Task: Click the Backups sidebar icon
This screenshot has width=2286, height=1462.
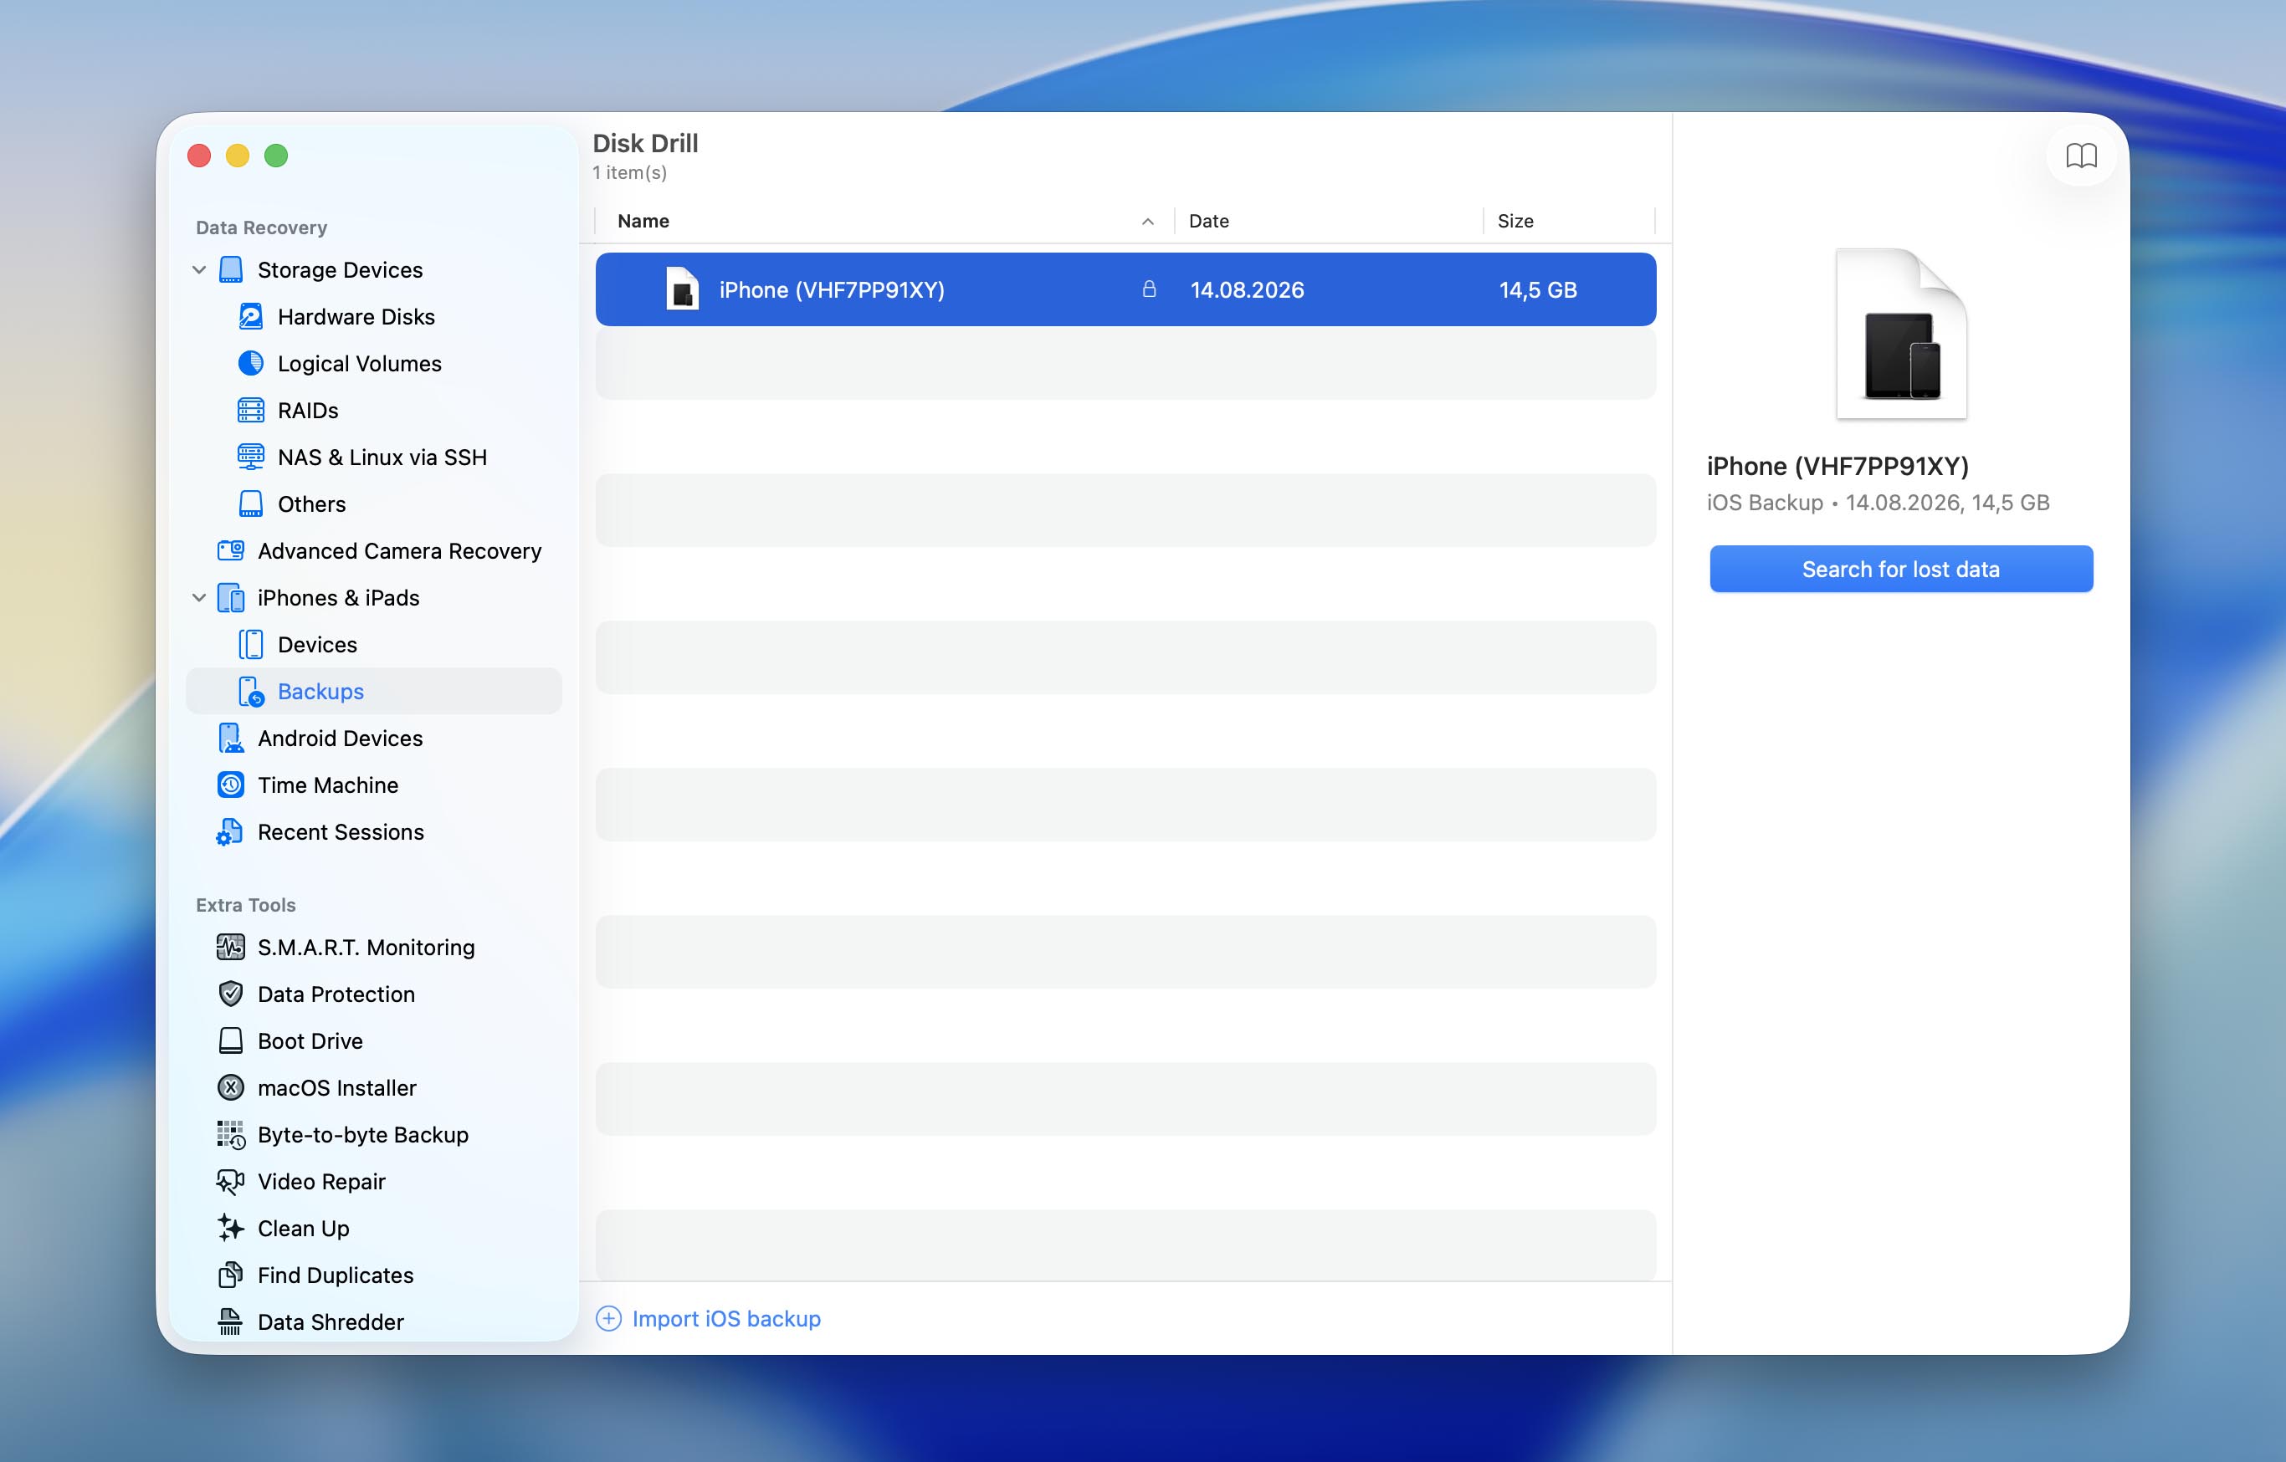Action: [251, 691]
